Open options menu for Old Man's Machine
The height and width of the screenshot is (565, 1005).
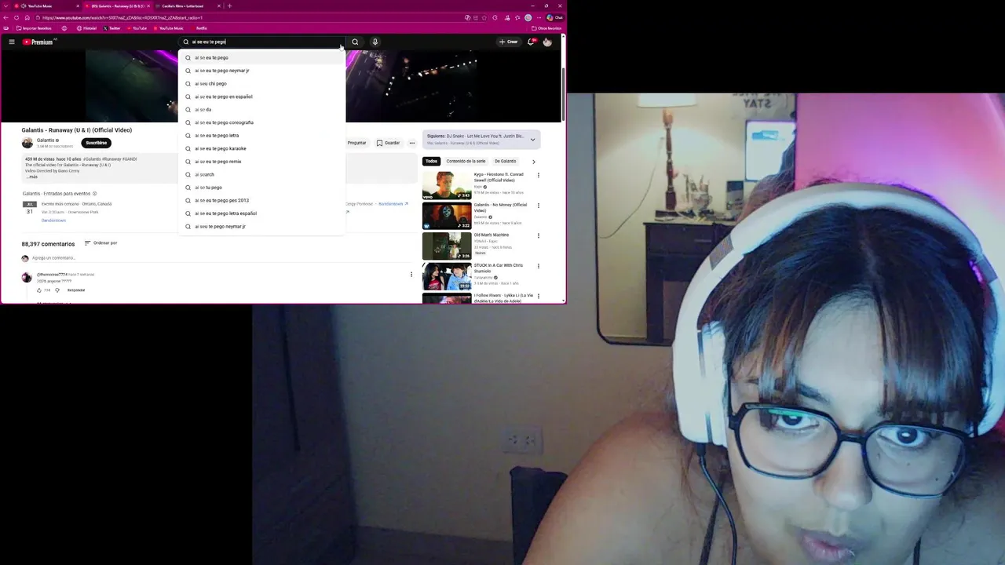(x=539, y=235)
